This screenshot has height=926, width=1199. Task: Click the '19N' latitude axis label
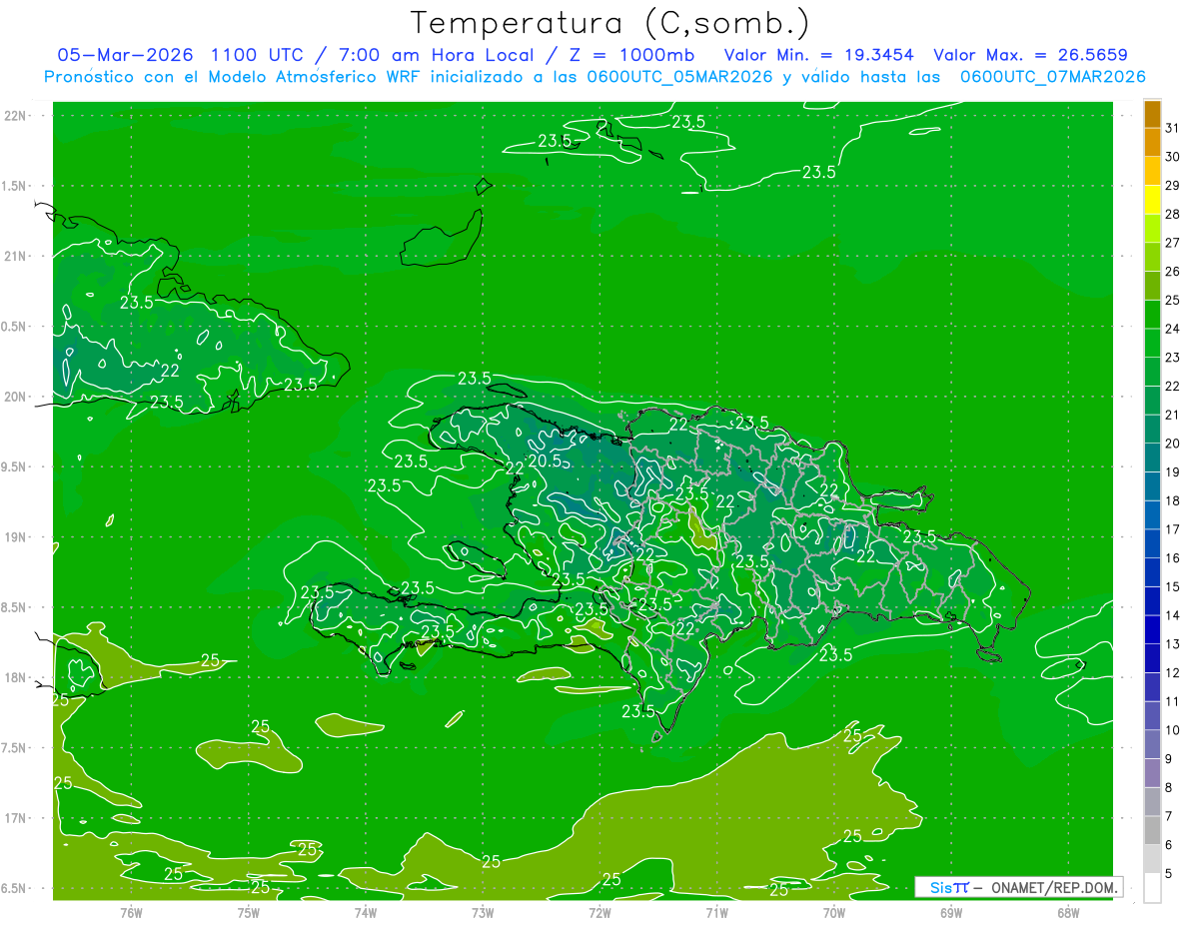pos(16,537)
